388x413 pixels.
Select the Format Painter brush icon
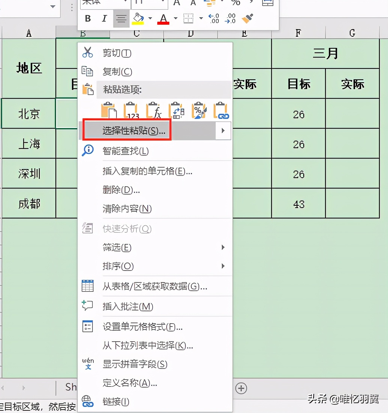tap(247, 18)
